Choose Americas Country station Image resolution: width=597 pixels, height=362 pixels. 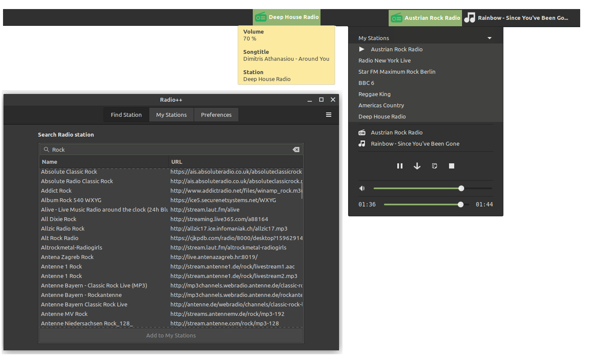point(425,105)
